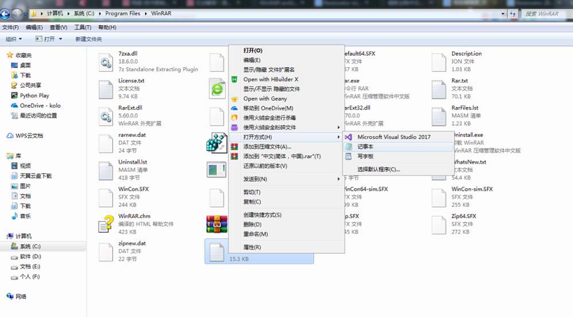Click the green Internet Explorer-style file icon
This screenshot has width=573, height=317.
[x=217, y=88]
